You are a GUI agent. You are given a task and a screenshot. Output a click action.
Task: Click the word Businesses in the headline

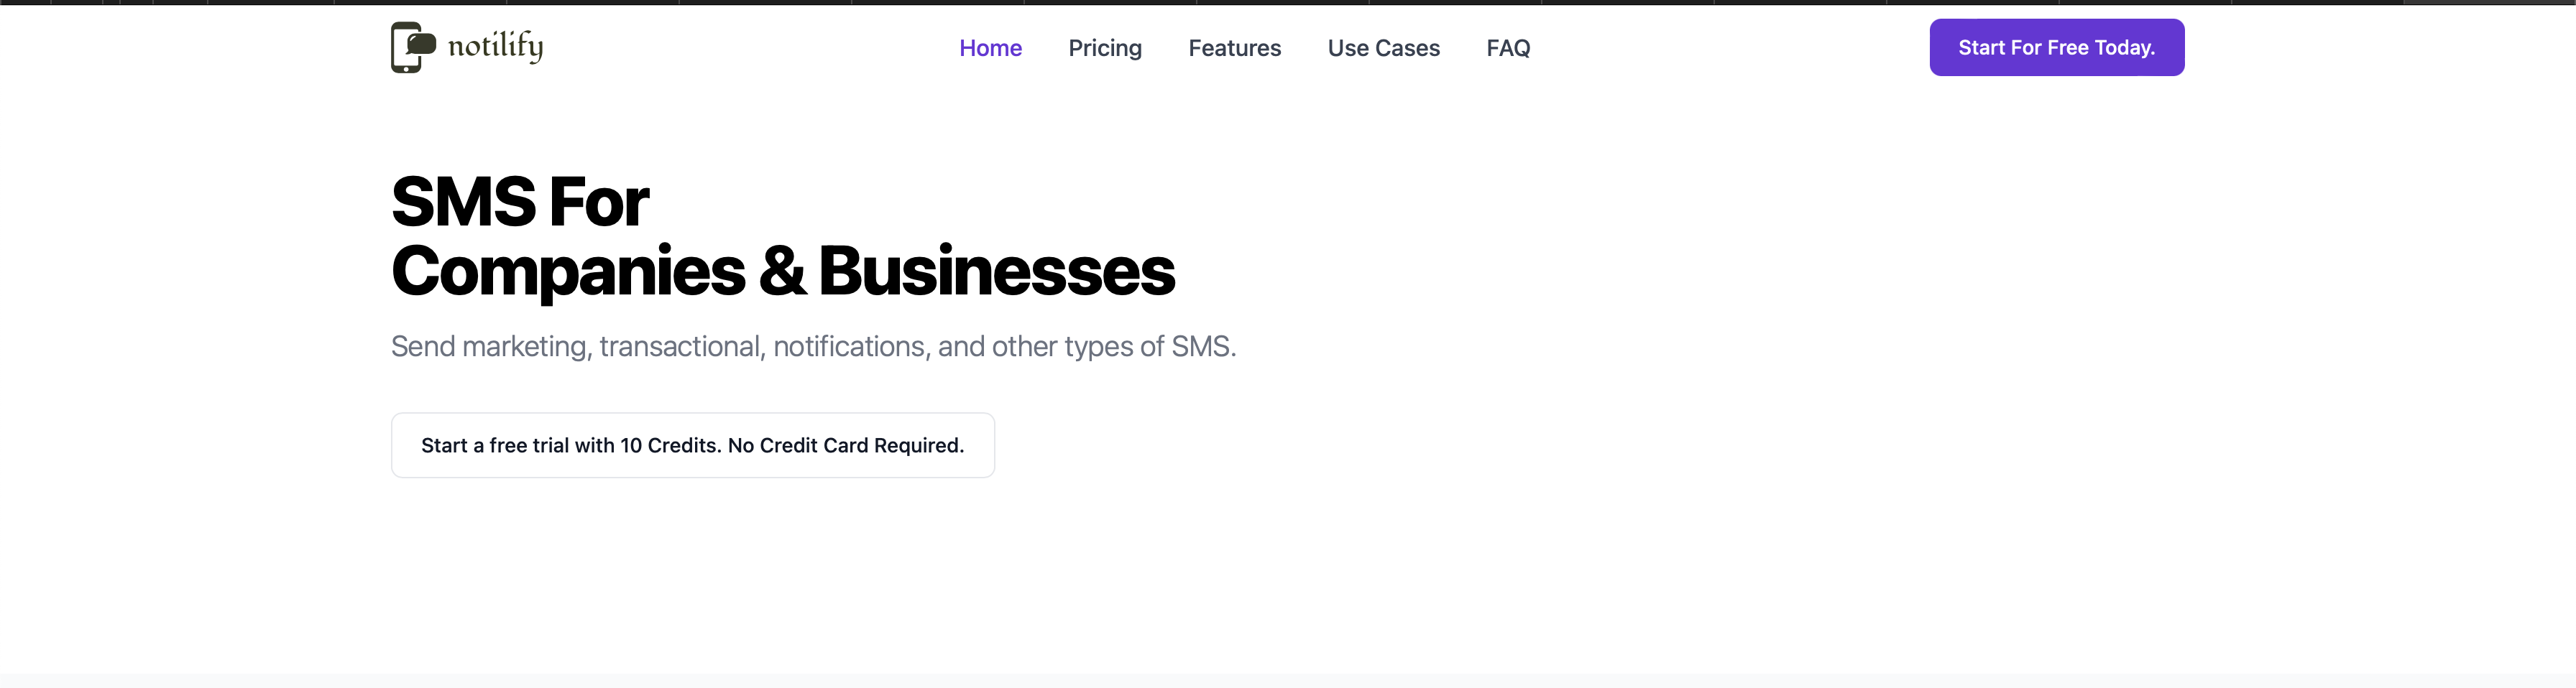(x=997, y=271)
